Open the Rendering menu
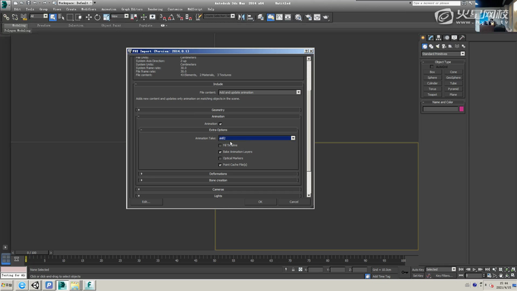 155,9
